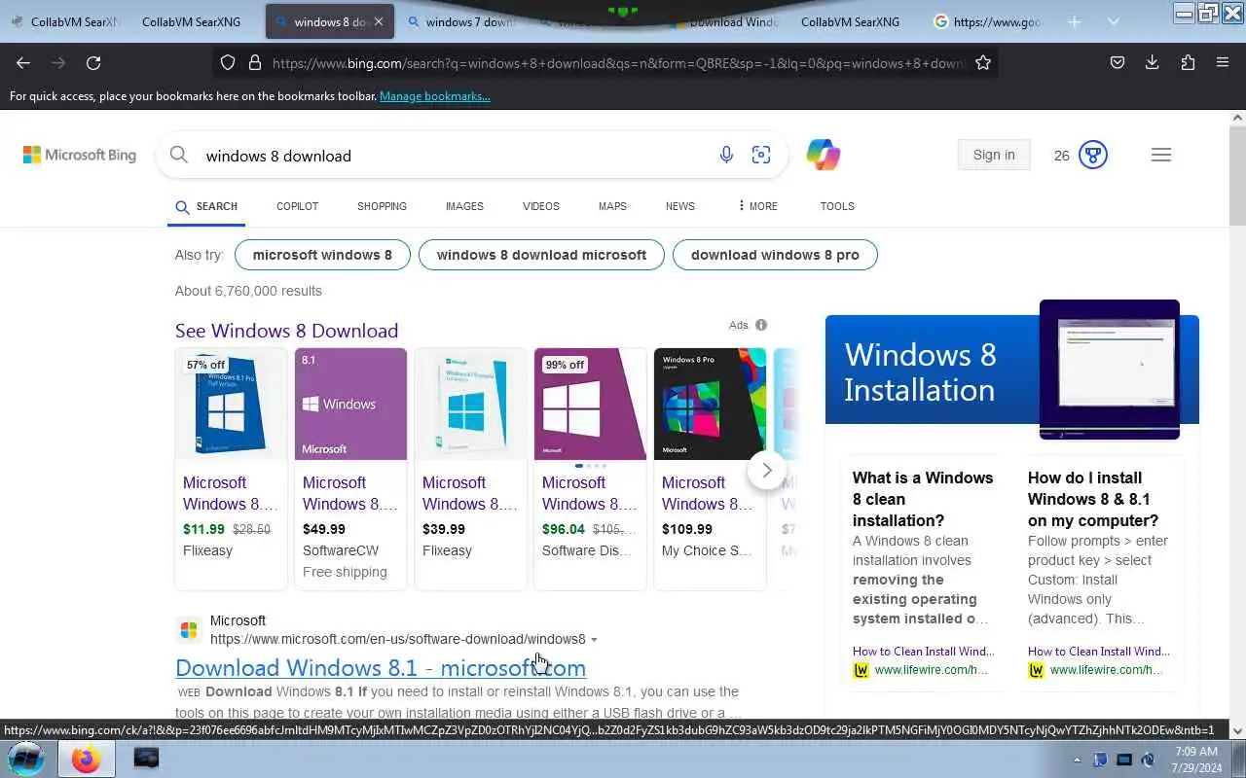Open the Windows Start orb
The image size is (1246, 778).
(x=25, y=758)
